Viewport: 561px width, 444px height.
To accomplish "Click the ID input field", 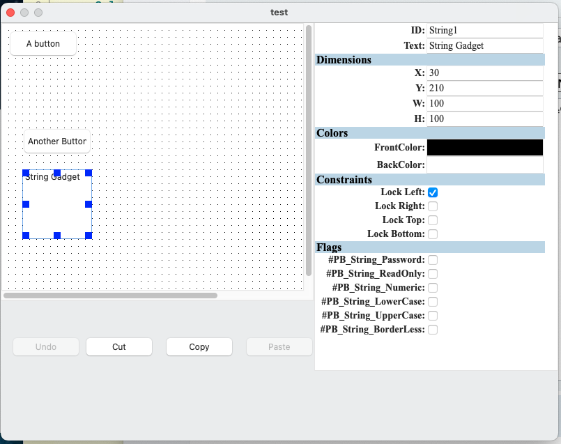I will point(484,31).
